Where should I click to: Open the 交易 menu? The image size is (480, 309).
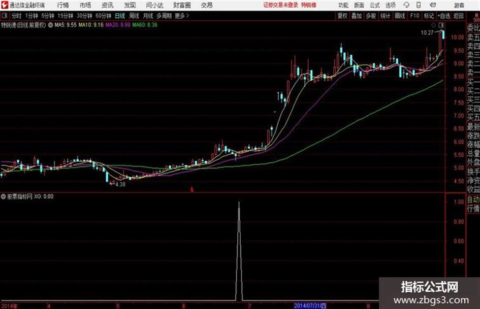point(207,5)
